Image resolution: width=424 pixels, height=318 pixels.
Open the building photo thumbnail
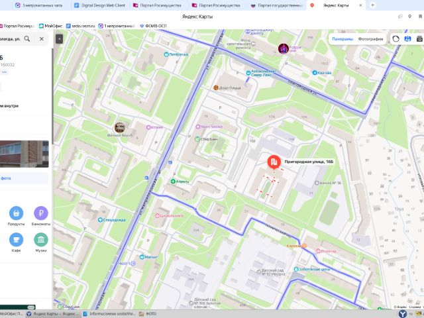tap(25, 154)
